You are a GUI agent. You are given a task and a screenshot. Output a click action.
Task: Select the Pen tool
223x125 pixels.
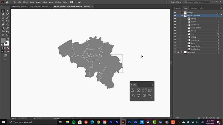tap(3, 14)
